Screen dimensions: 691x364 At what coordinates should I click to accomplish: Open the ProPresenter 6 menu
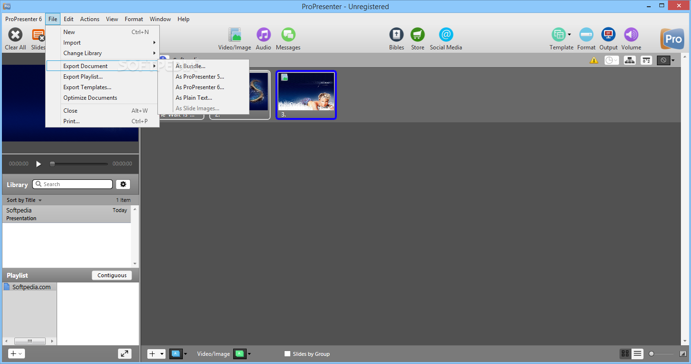(x=24, y=19)
